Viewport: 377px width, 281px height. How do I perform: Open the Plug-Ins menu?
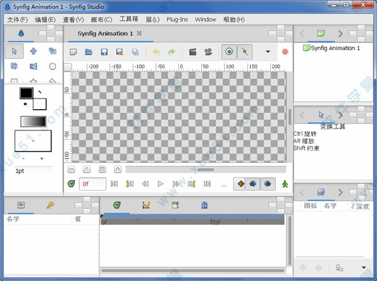177,19
